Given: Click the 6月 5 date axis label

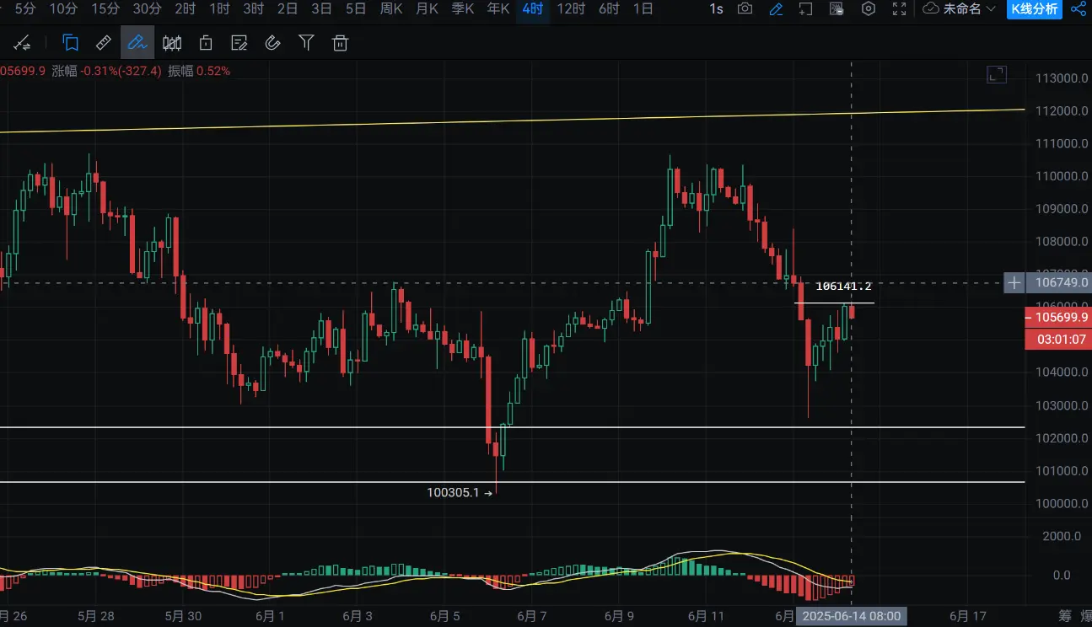Looking at the screenshot, I should tap(444, 616).
